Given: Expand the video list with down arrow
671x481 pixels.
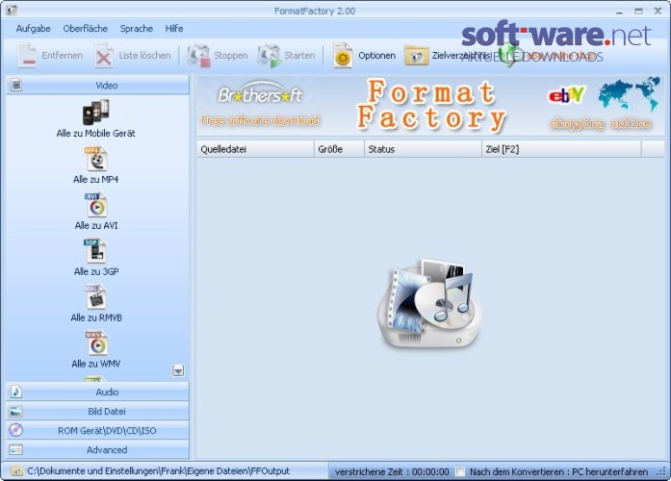Looking at the screenshot, I should (178, 370).
